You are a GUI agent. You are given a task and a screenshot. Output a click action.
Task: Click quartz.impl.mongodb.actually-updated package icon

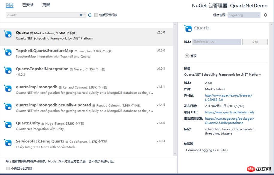click(x=8, y=106)
